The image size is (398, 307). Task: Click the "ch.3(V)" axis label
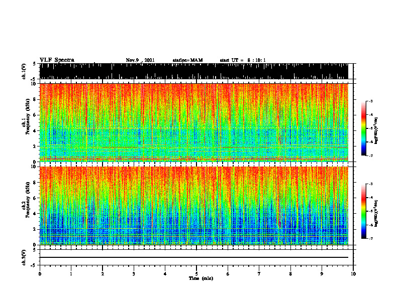pos(24,257)
